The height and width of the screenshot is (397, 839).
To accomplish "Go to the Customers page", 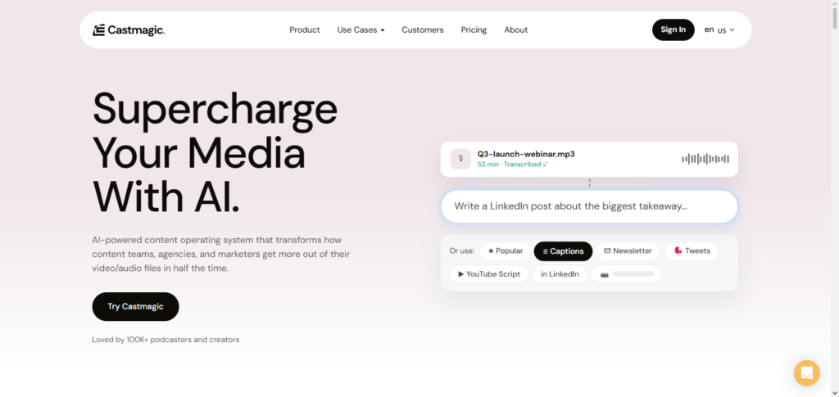I will click(x=423, y=30).
